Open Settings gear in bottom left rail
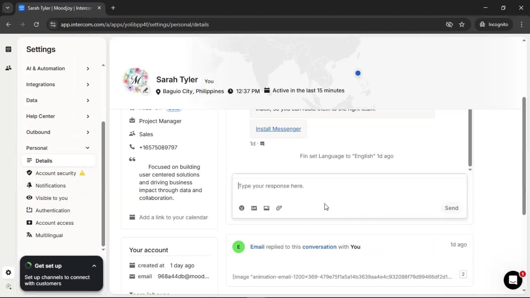The height and width of the screenshot is (298, 530). point(8,273)
